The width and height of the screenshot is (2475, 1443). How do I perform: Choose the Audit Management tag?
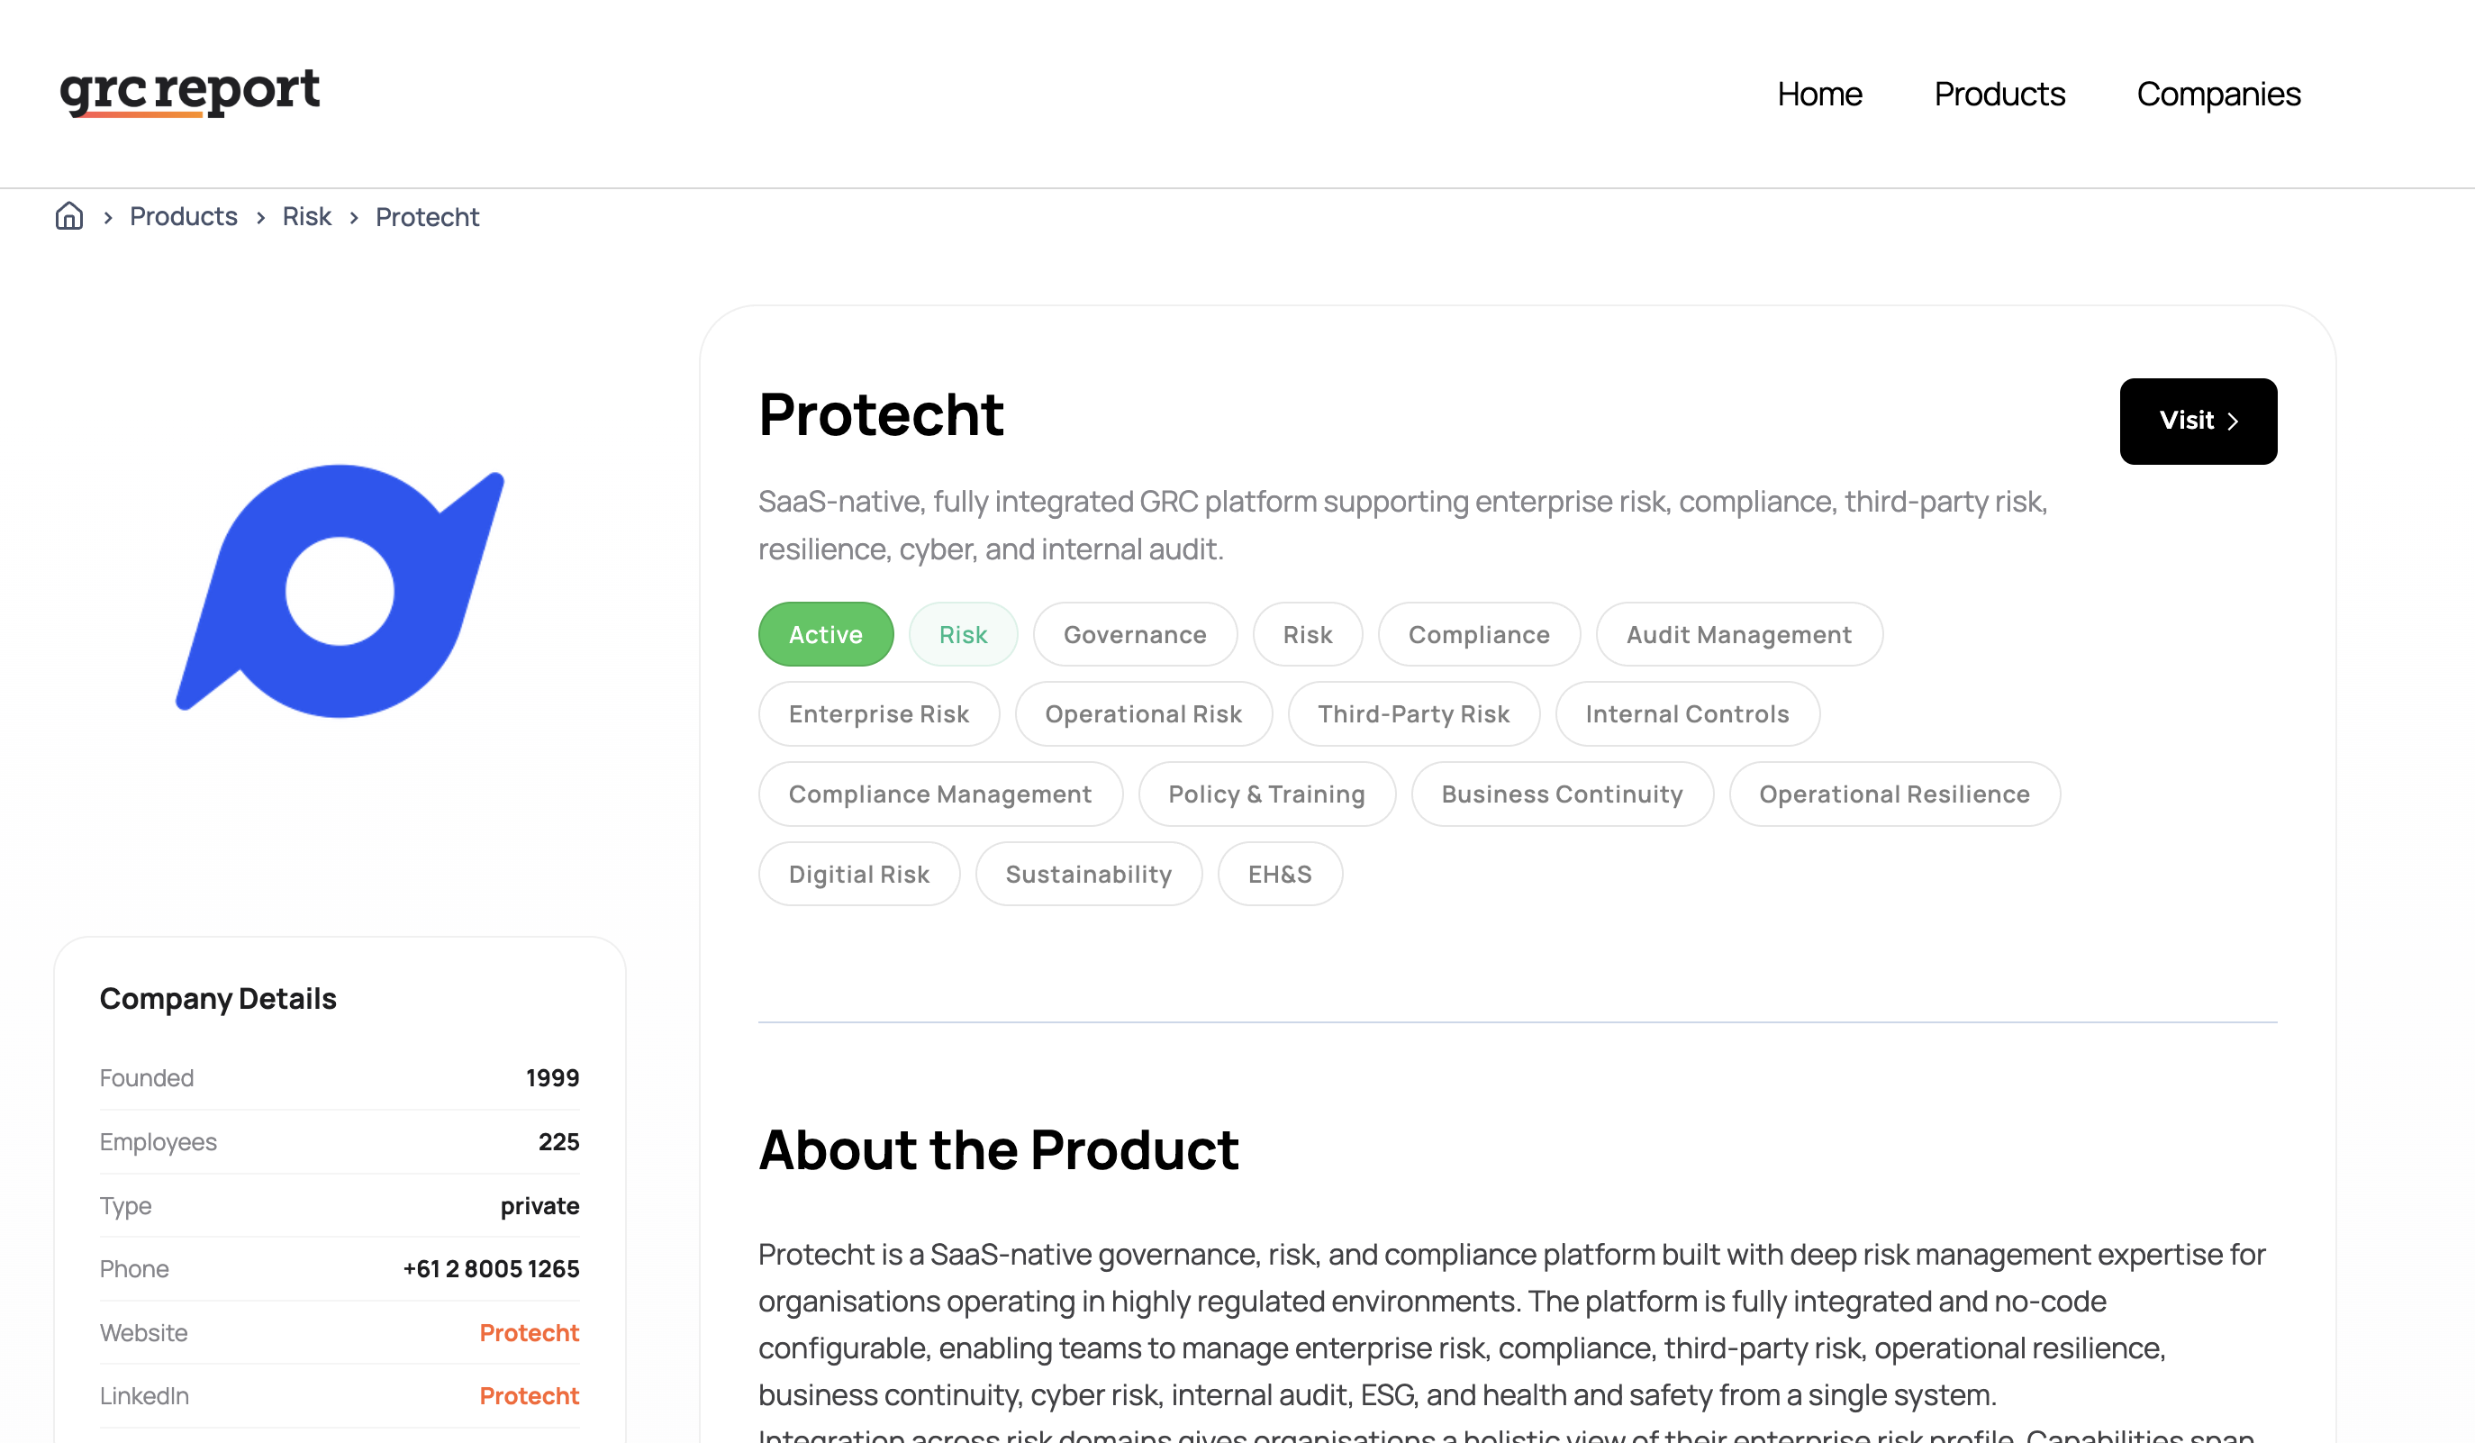[1739, 634]
